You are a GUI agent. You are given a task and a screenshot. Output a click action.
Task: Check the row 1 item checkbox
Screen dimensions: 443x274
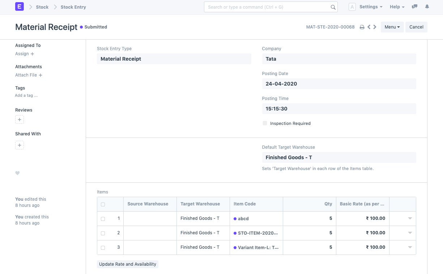tap(103, 219)
